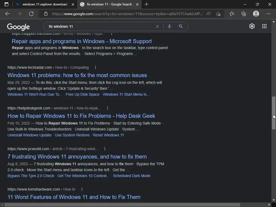The image size is (276, 207).
Task: Open 7 frustrating Windows 11 annoyances result
Action: coord(77,157)
